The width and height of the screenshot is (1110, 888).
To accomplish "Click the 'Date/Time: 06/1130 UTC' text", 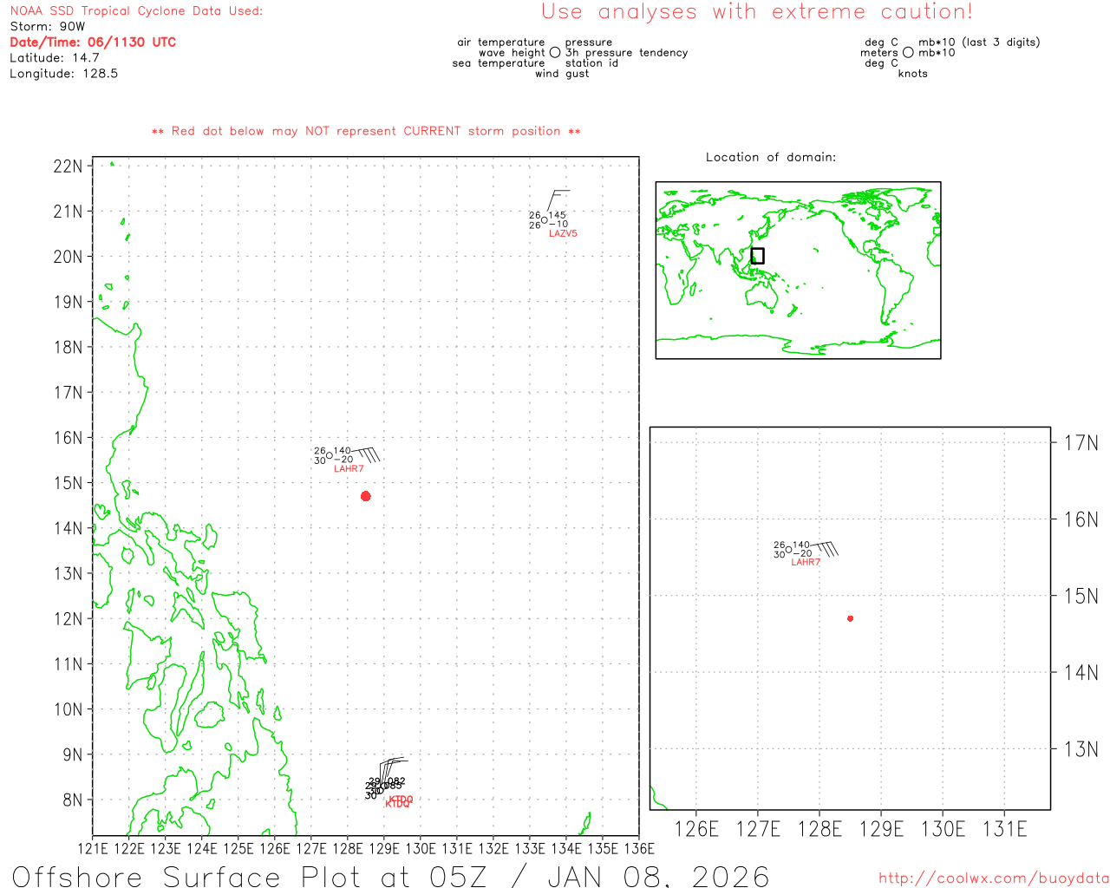I will point(93,42).
